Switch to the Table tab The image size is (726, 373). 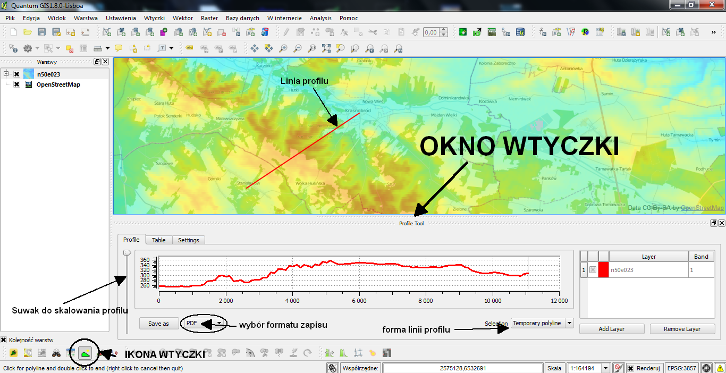pyautogui.click(x=159, y=240)
